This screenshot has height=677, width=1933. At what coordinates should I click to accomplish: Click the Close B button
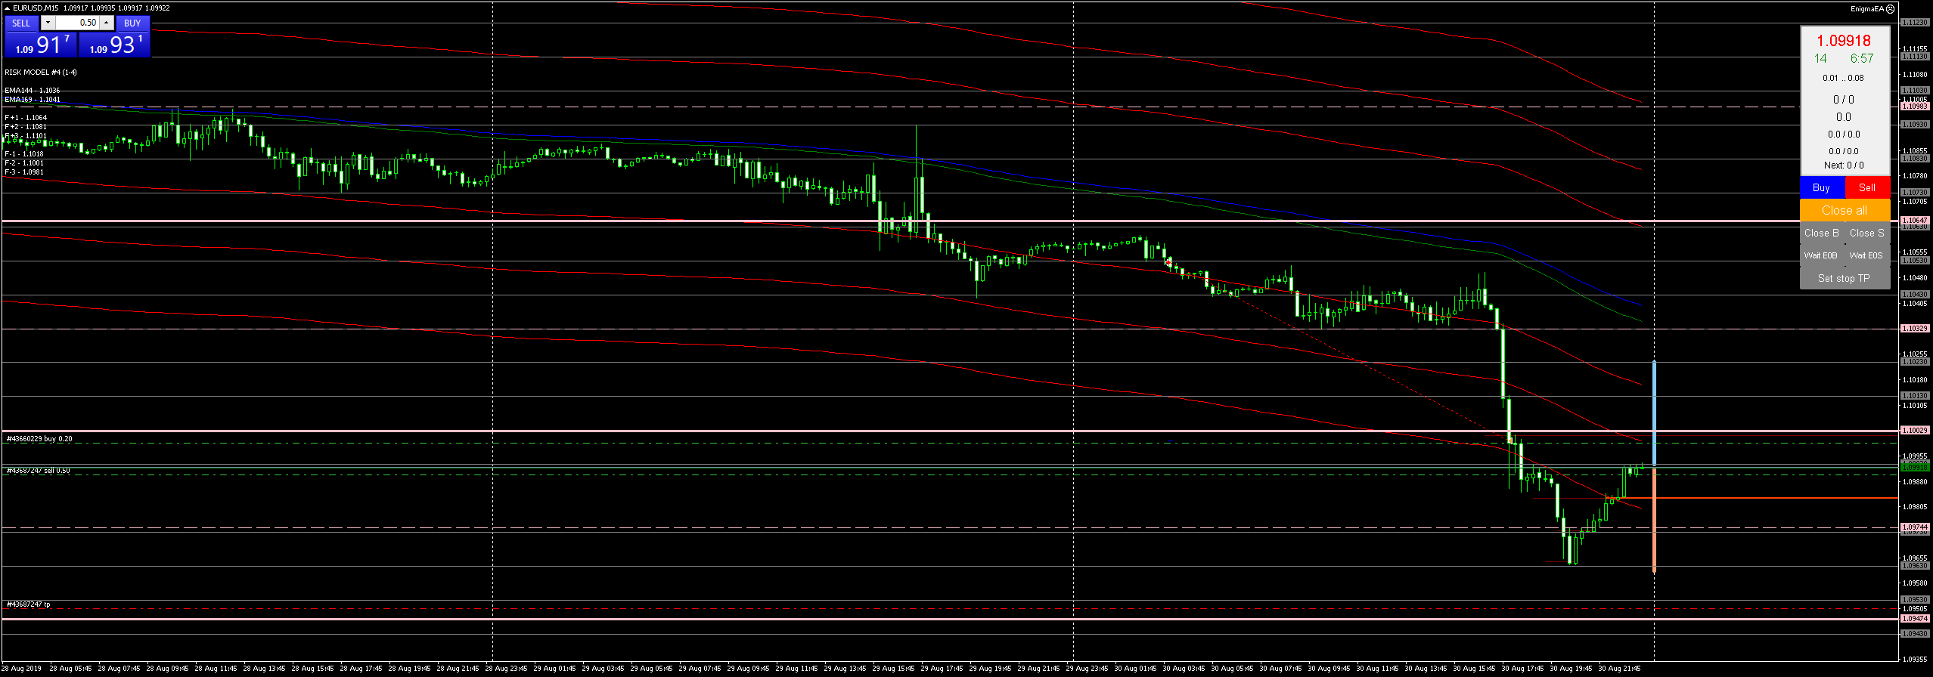[1822, 233]
